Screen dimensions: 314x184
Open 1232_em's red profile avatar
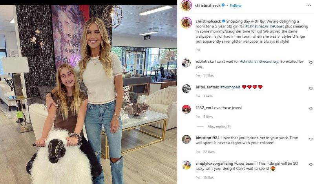point(186,109)
